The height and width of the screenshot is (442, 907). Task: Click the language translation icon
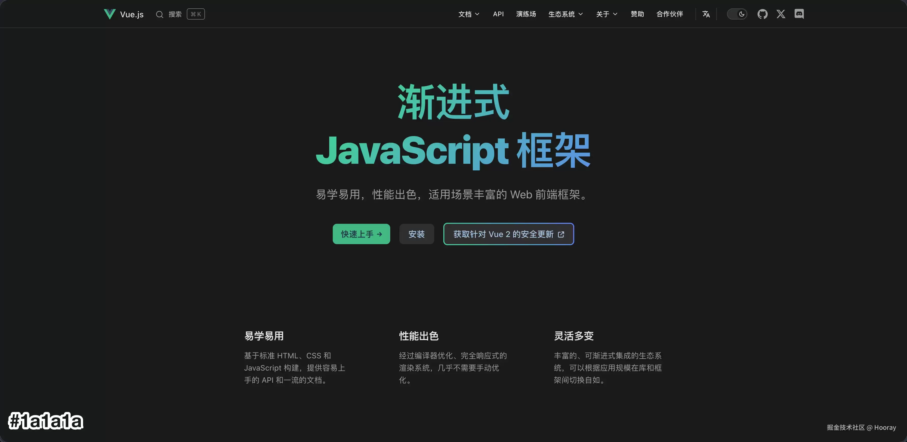point(706,14)
